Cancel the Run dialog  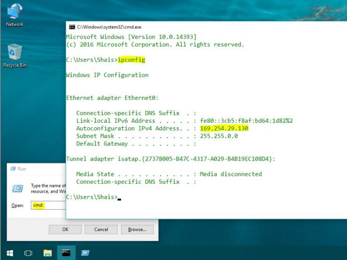[x=101, y=229]
